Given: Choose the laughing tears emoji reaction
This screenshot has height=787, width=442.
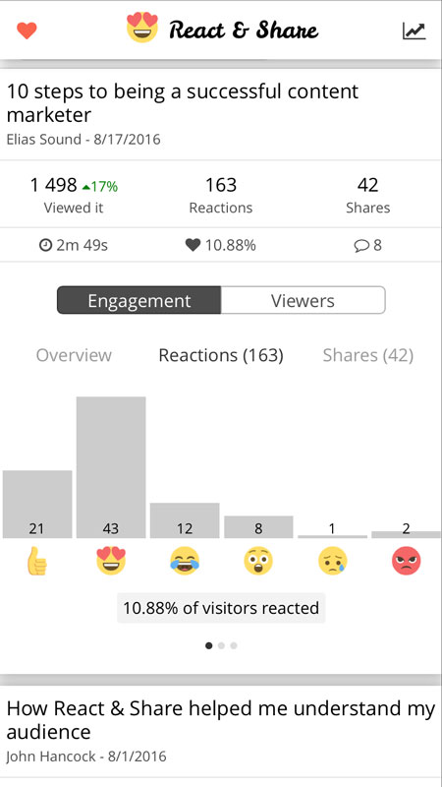Looking at the screenshot, I should [185, 561].
